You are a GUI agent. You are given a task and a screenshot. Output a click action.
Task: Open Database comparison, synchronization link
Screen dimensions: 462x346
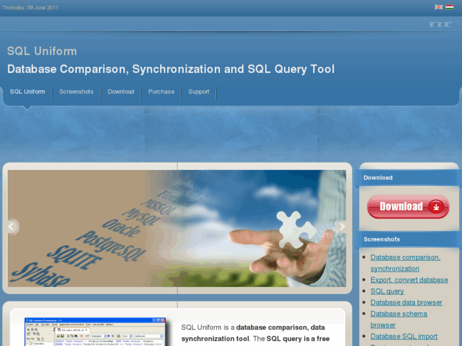click(405, 263)
